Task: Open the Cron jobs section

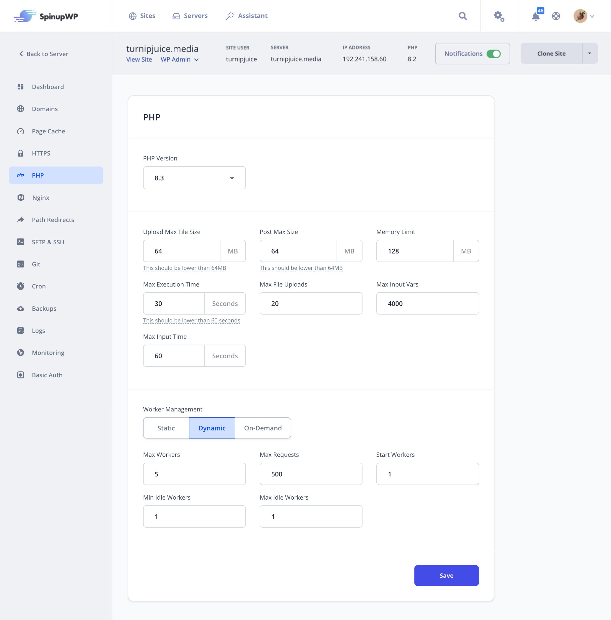Action: (38, 286)
